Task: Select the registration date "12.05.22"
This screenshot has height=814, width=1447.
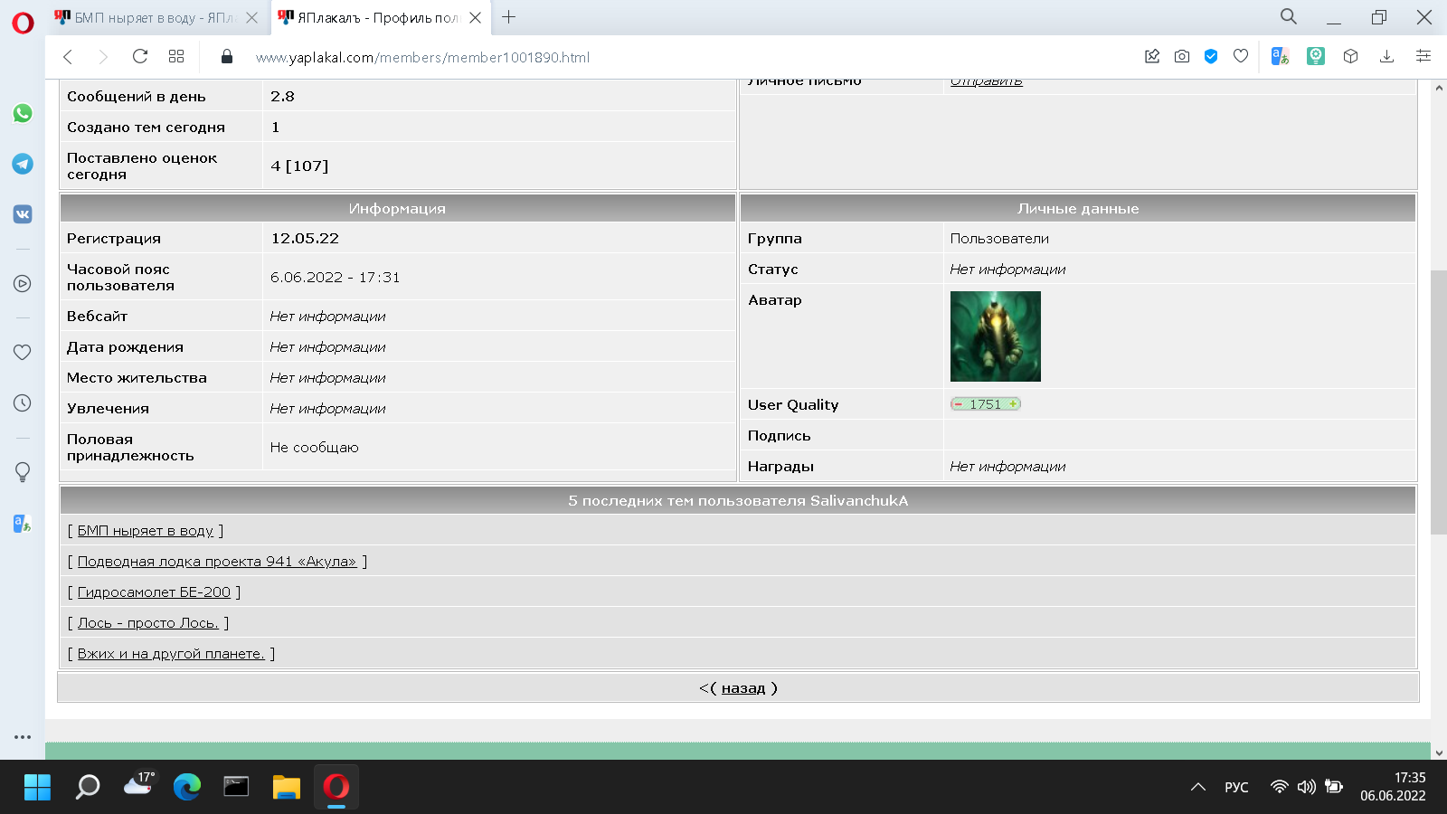Action: [305, 239]
